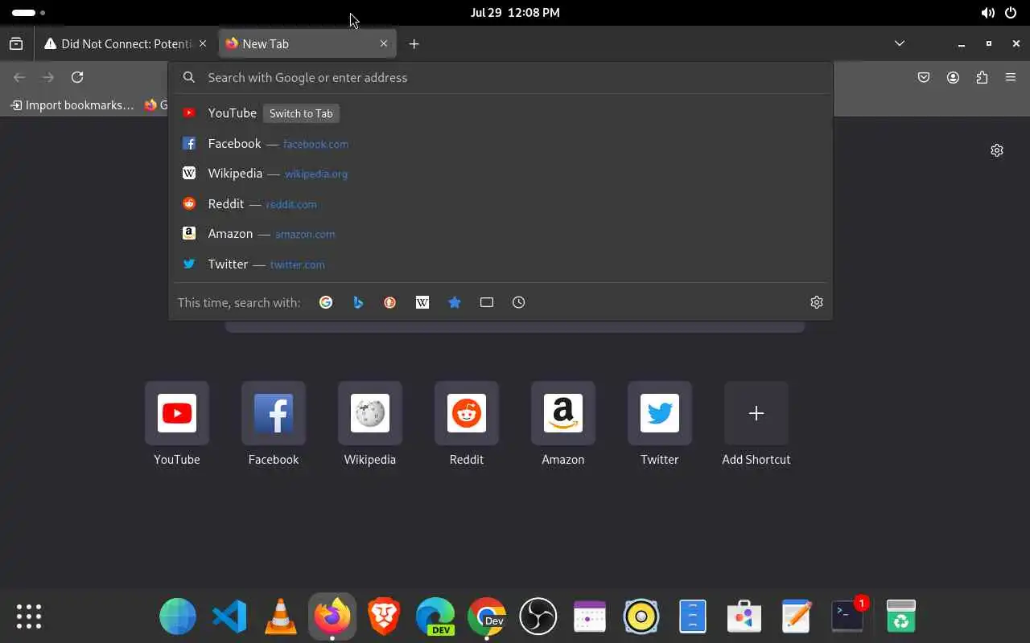Search open tabs with the tab icon
The height and width of the screenshot is (643, 1030).
click(487, 302)
